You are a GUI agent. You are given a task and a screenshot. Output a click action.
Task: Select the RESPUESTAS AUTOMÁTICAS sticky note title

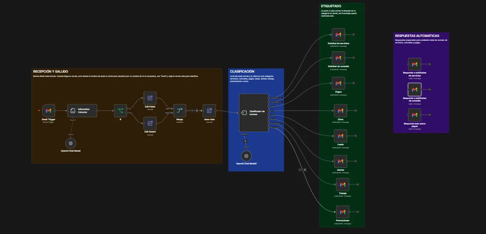click(417, 36)
